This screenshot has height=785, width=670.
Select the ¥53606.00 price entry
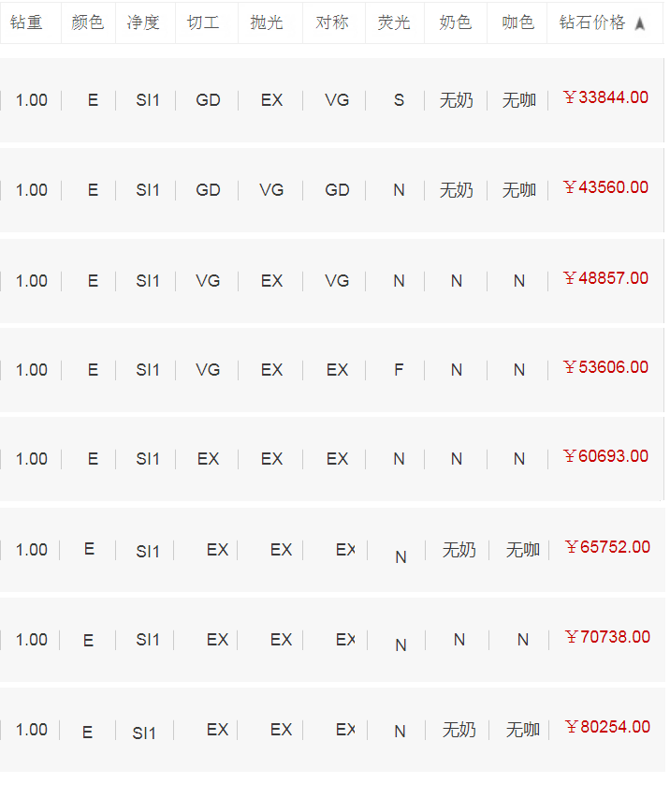pyautogui.click(x=606, y=367)
